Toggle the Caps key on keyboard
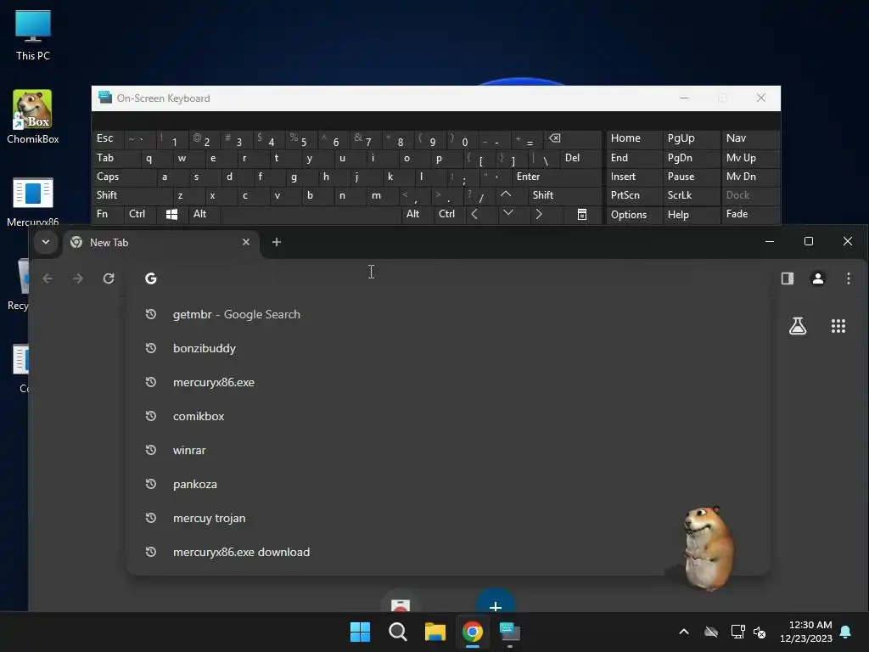 pos(123,177)
